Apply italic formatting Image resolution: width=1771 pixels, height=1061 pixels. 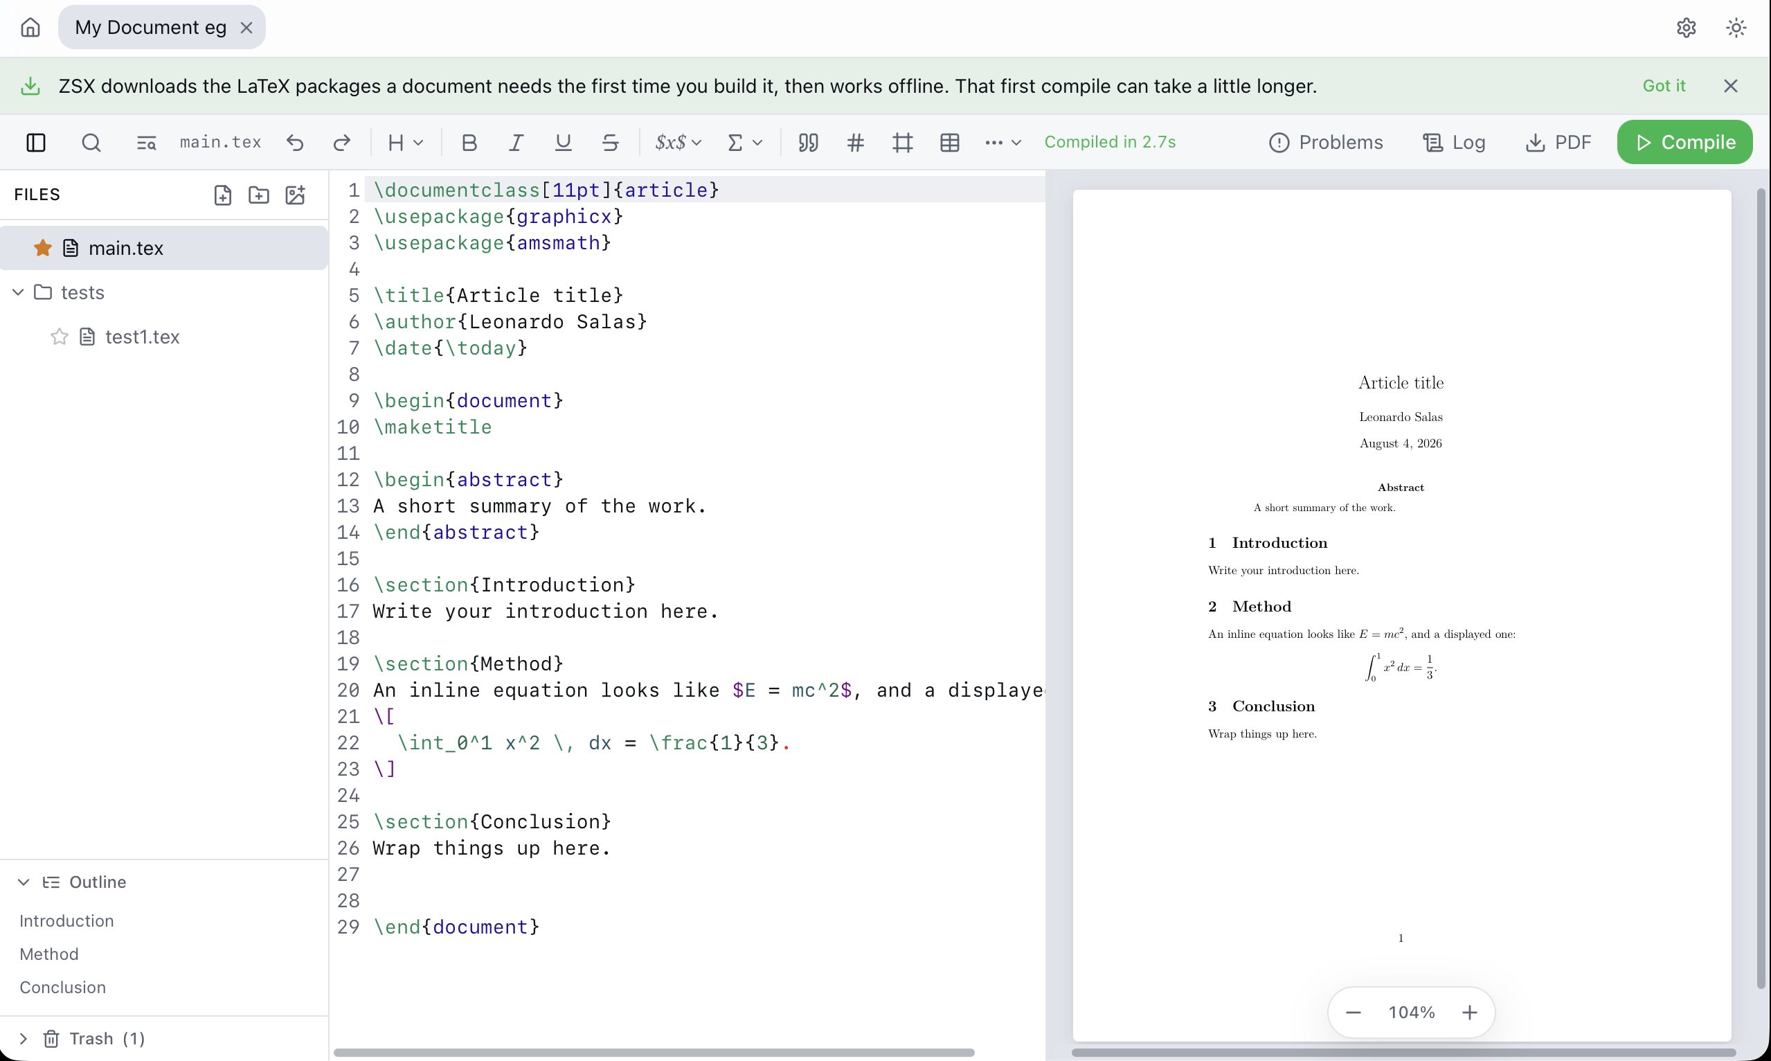516,142
